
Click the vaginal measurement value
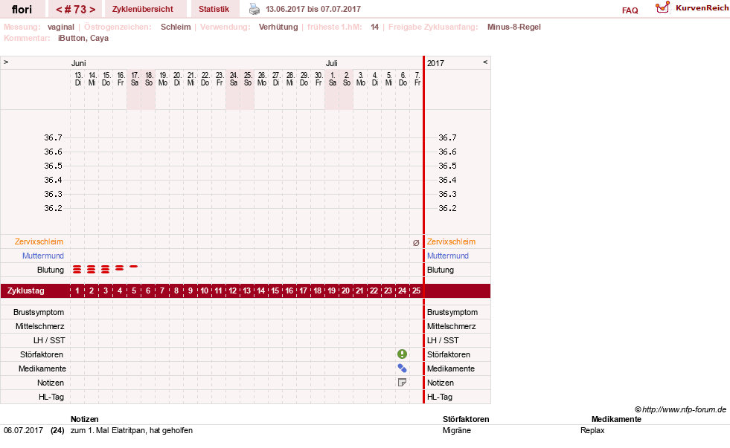[60, 27]
